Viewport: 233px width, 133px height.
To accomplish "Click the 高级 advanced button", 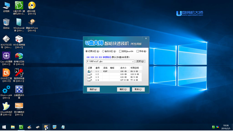I will [x=93, y=90].
